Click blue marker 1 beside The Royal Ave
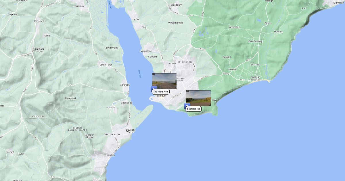The image size is (345, 181). coord(154,88)
